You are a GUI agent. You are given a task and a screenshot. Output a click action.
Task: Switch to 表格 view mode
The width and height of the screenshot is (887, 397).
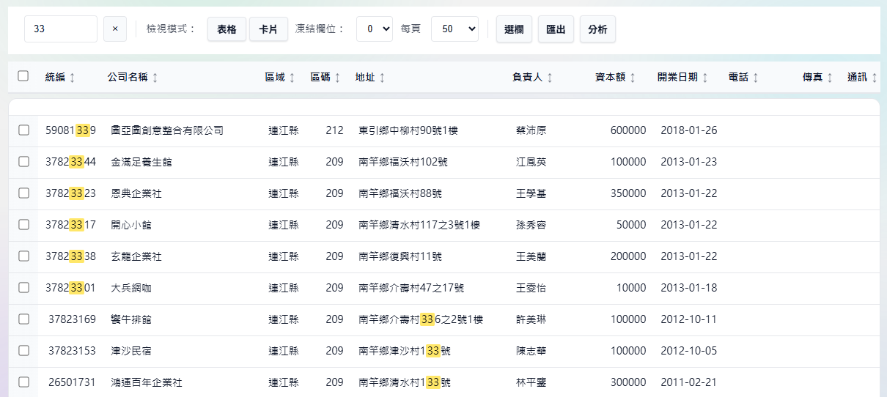(227, 29)
